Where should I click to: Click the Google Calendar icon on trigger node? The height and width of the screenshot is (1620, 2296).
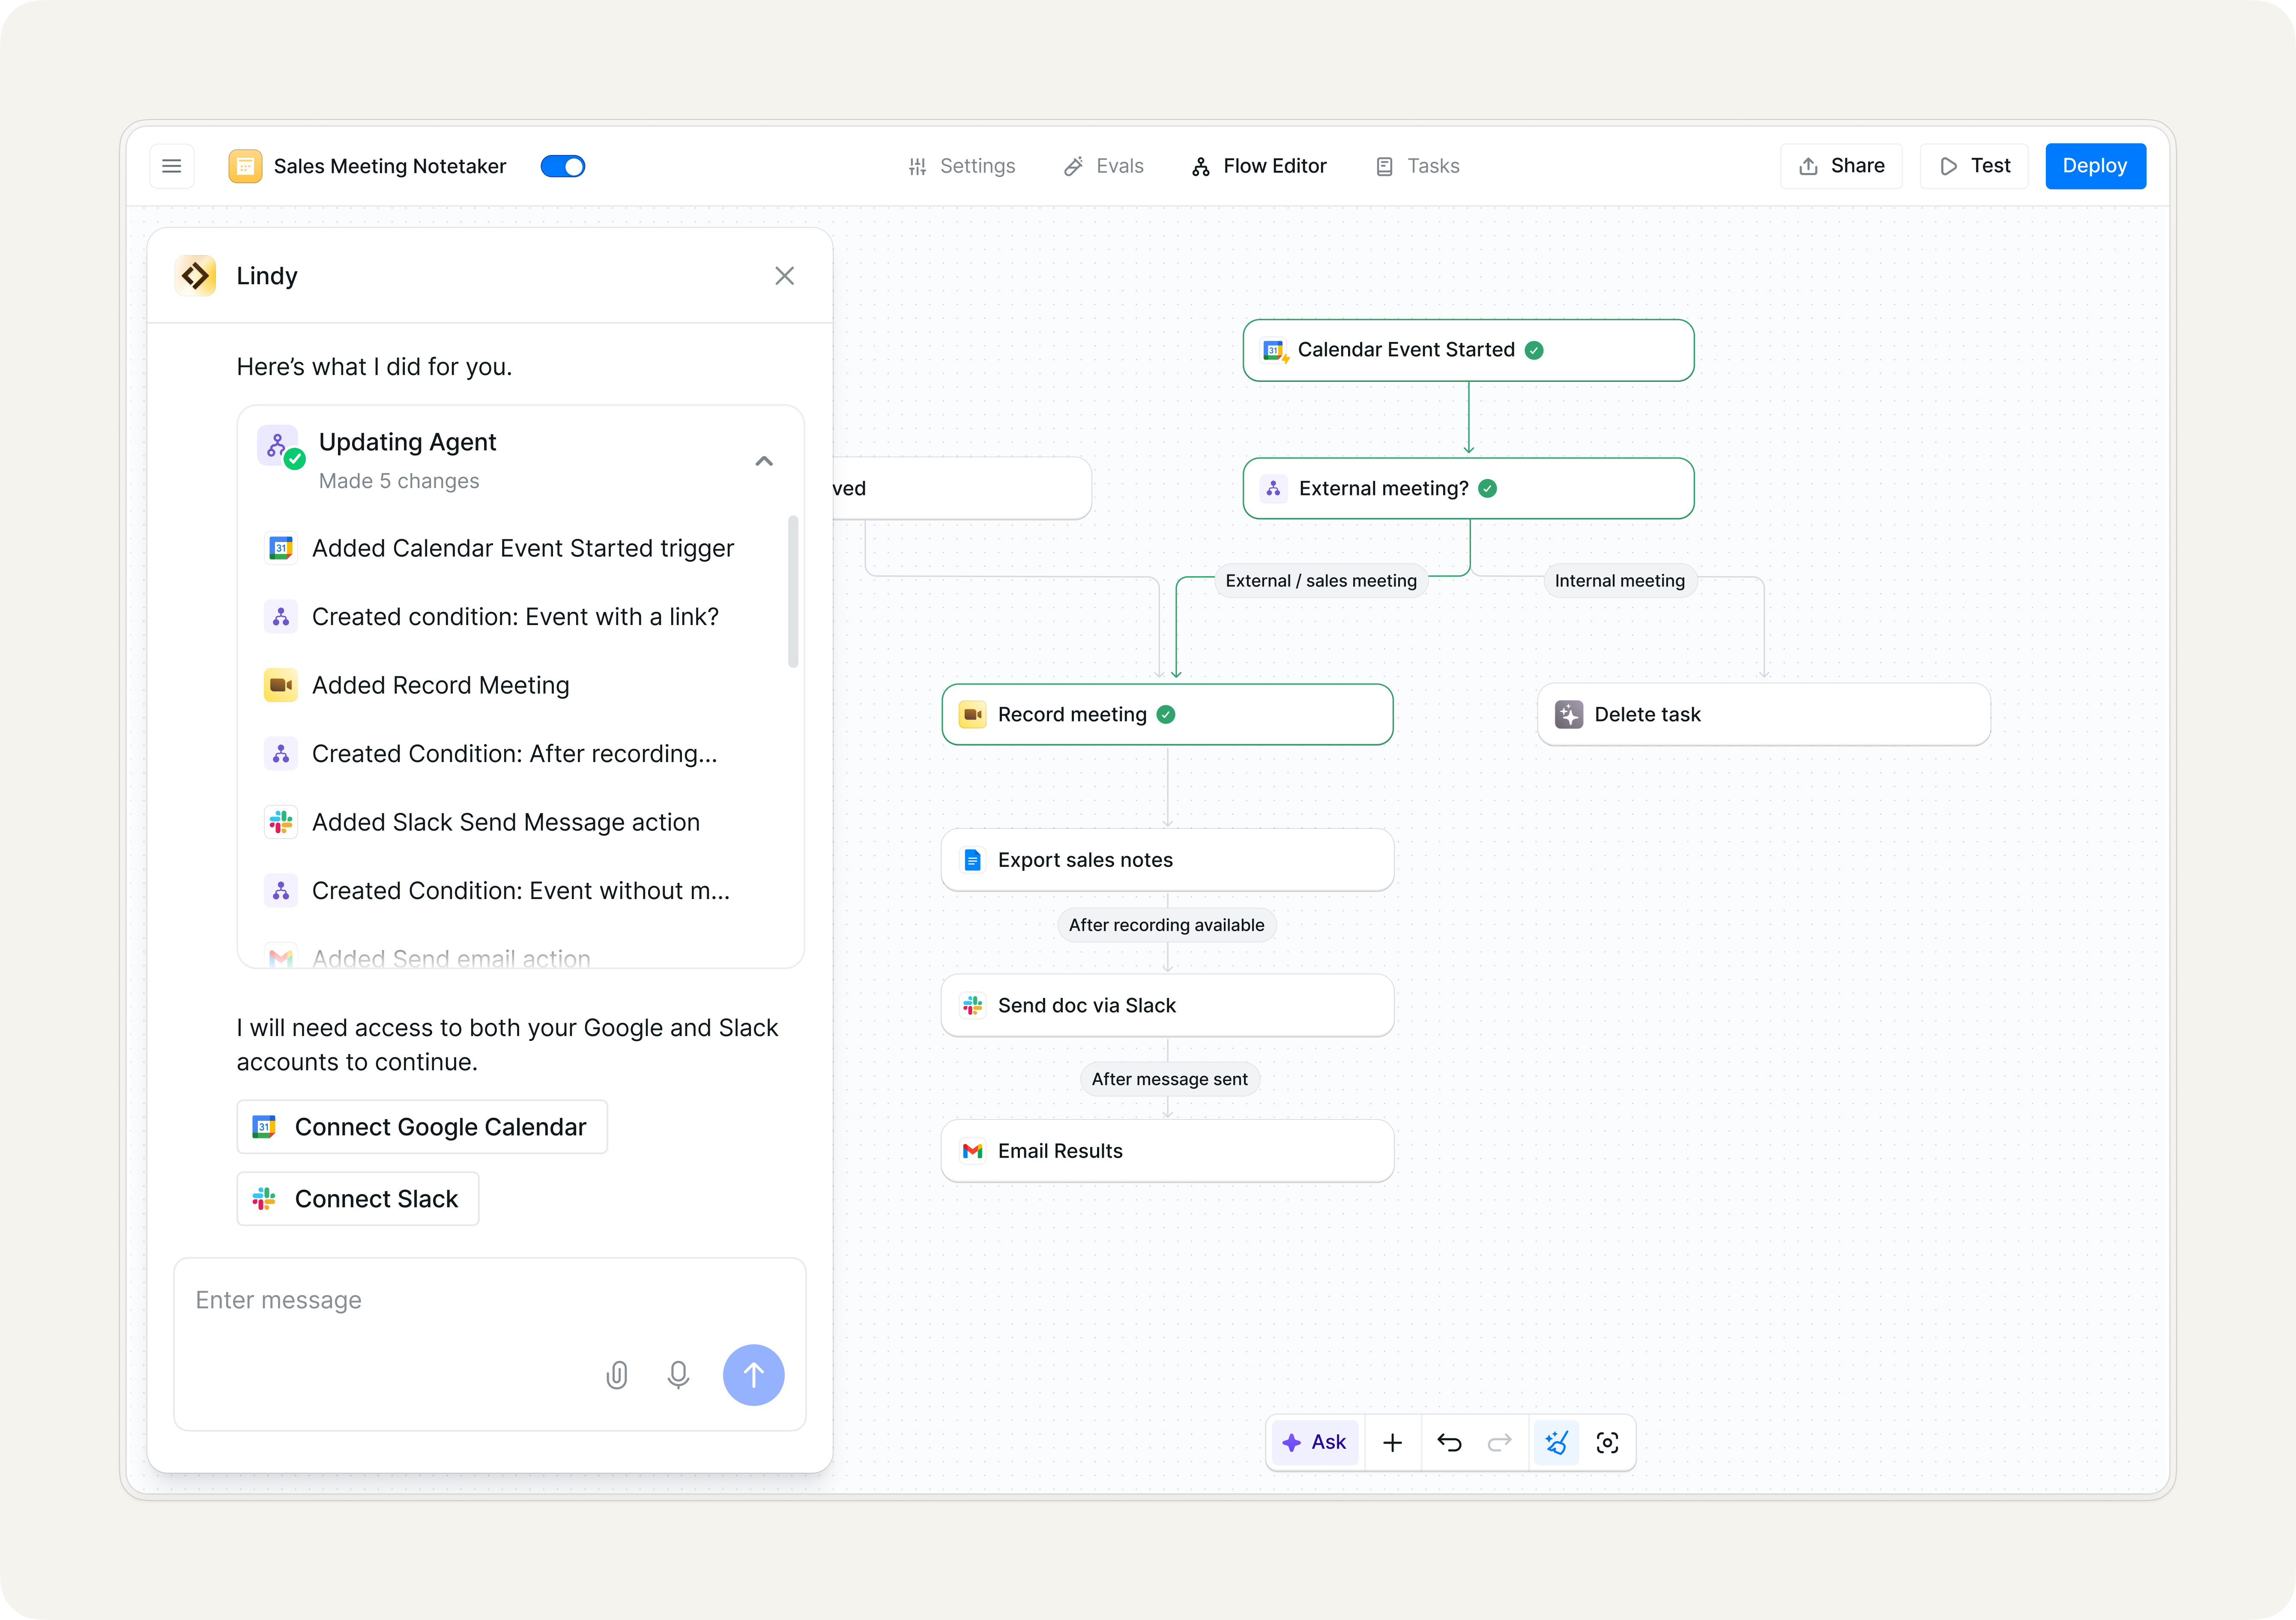(x=1275, y=350)
